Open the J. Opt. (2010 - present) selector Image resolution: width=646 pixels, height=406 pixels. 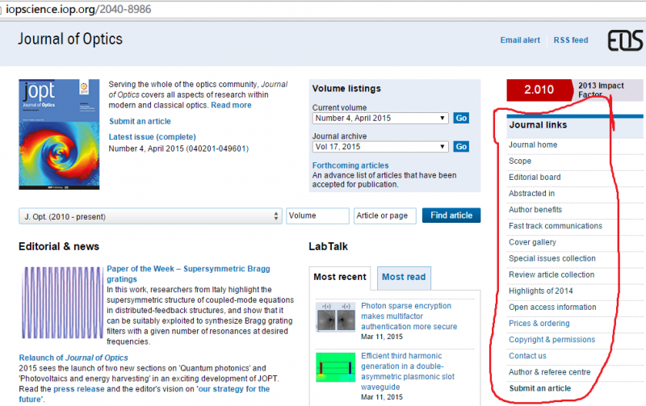[x=150, y=216]
